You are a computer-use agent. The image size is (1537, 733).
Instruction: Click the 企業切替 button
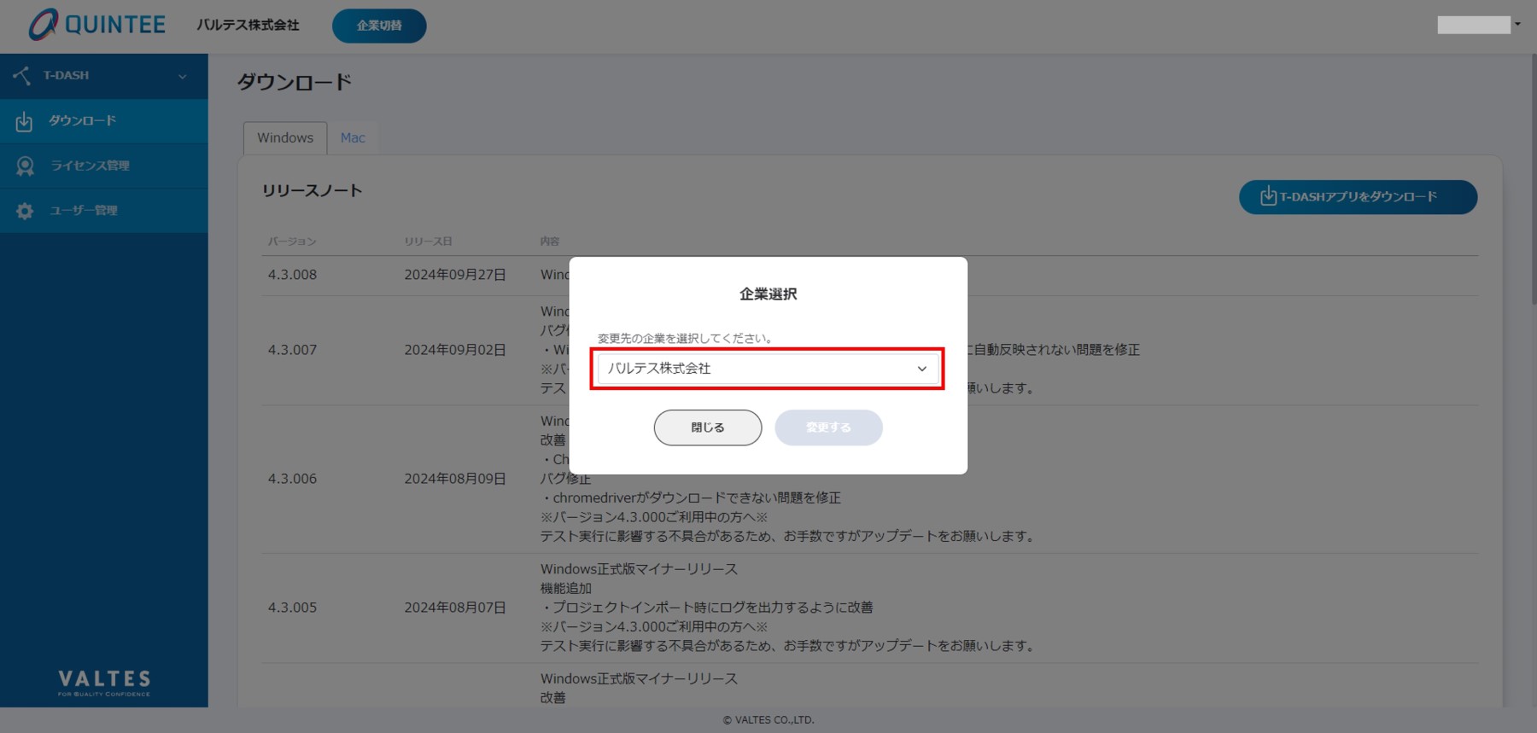coord(379,26)
